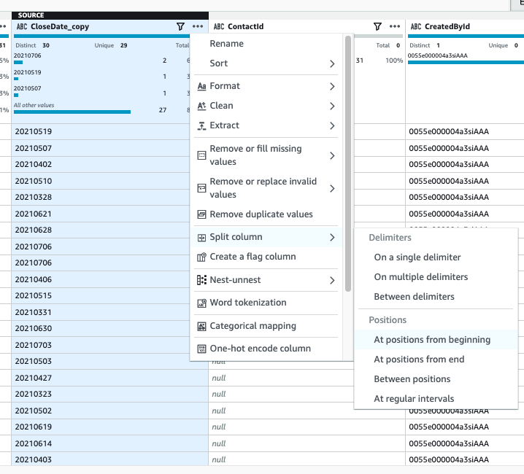Click the filter icon on ContactId column
Viewport: 524px width, 474px height.
coord(377,26)
